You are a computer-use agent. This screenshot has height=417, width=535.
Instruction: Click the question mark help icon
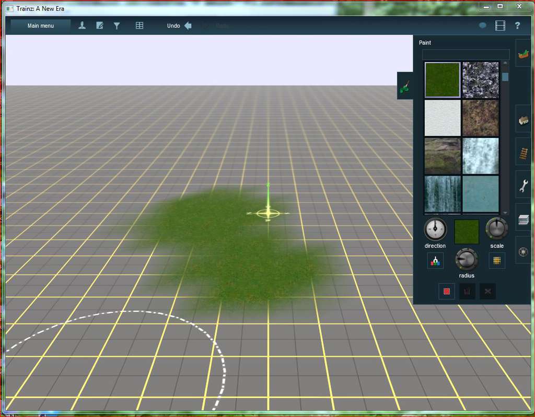click(518, 26)
